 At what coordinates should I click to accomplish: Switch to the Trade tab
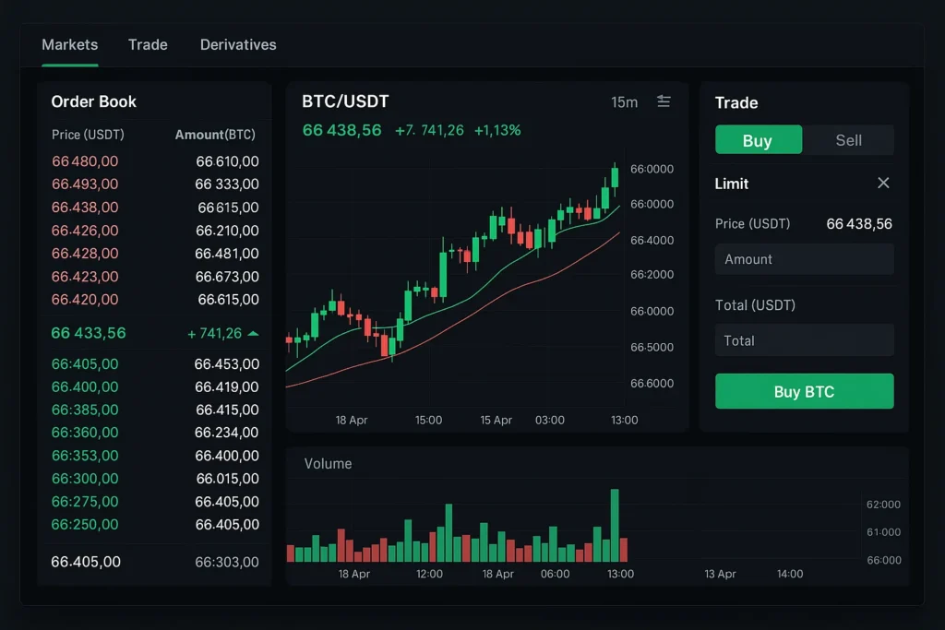pyautogui.click(x=148, y=44)
